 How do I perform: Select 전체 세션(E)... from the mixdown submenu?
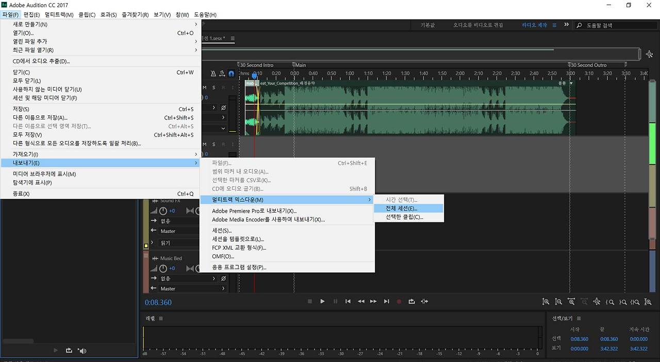tap(408, 209)
